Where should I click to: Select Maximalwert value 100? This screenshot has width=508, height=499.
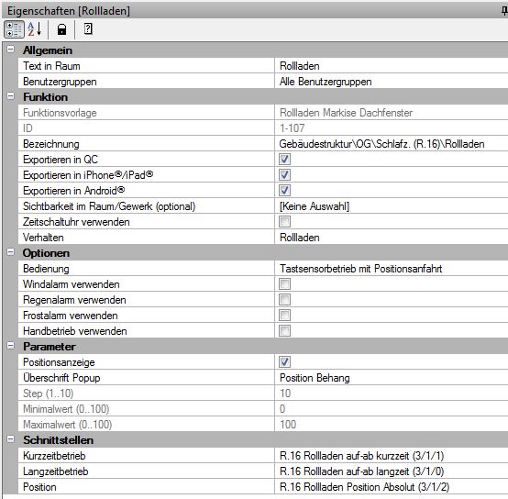pyautogui.click(x=288, y=424)
